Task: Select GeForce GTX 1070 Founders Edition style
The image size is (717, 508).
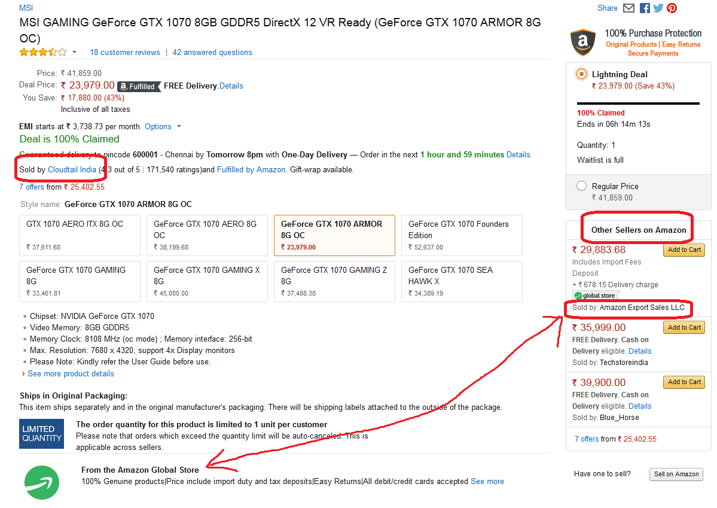Action: pyautogui.click(x=462, y=235)
